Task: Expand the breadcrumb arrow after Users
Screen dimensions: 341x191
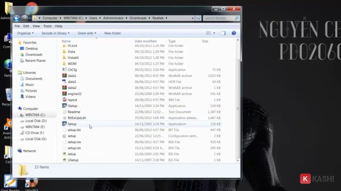Action: [100, 18]
